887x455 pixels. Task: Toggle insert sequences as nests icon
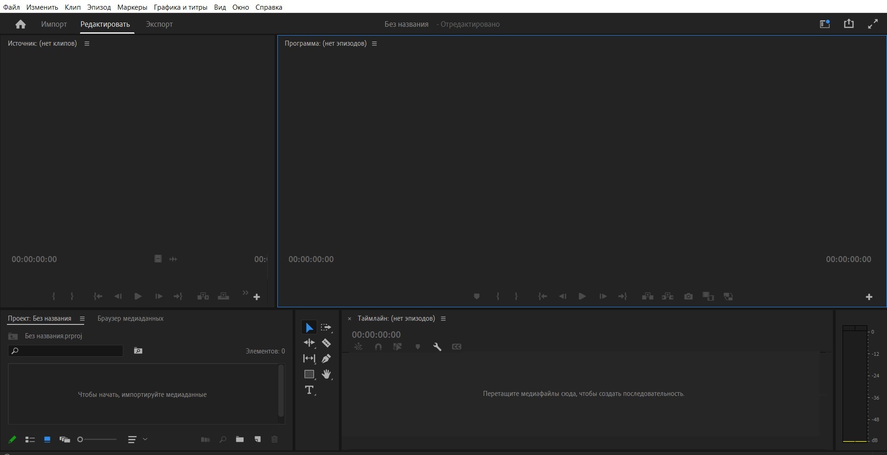(358, 347)
